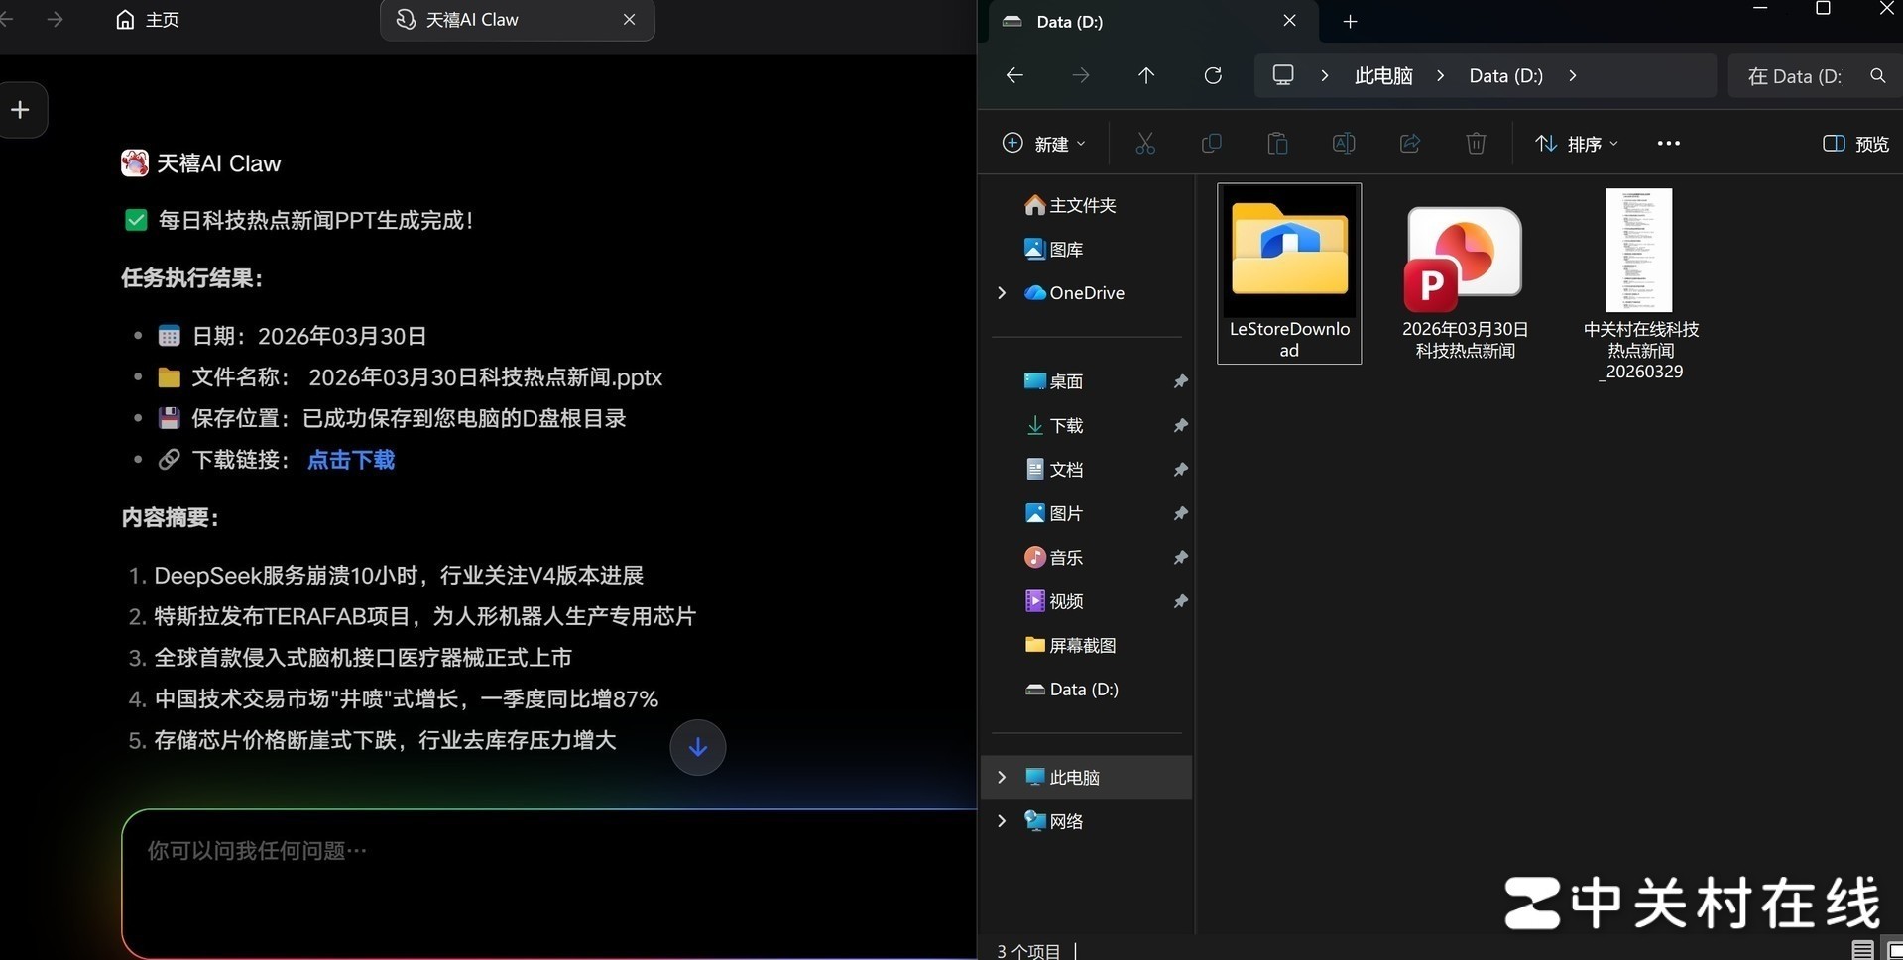Screen dimensions: 1903x960
Task: Go up one folder level arrow
Action: click(x=1146, y=75)
